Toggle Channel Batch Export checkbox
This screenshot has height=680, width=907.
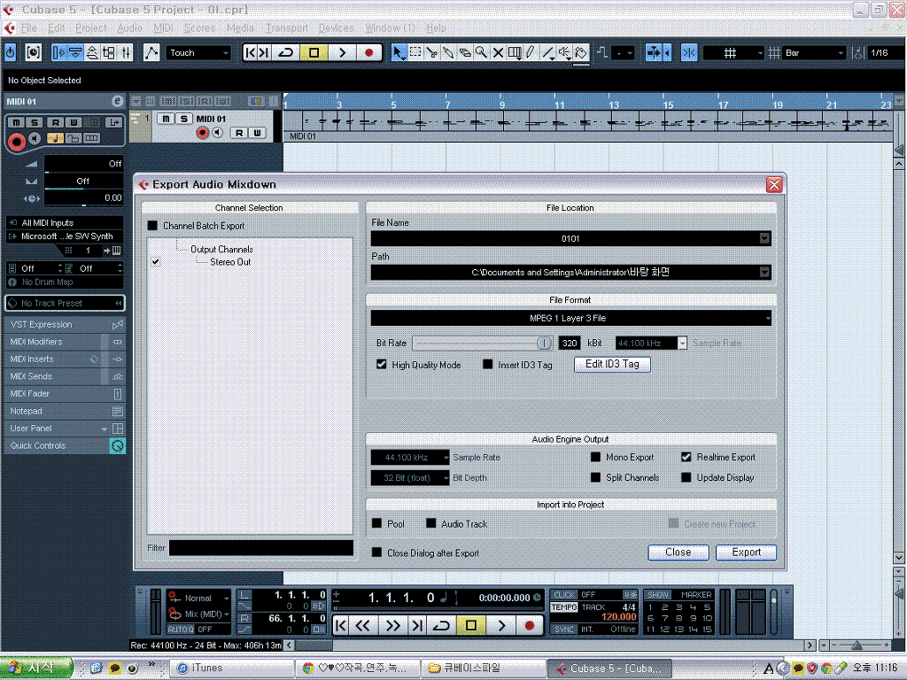tap(152, 226)
